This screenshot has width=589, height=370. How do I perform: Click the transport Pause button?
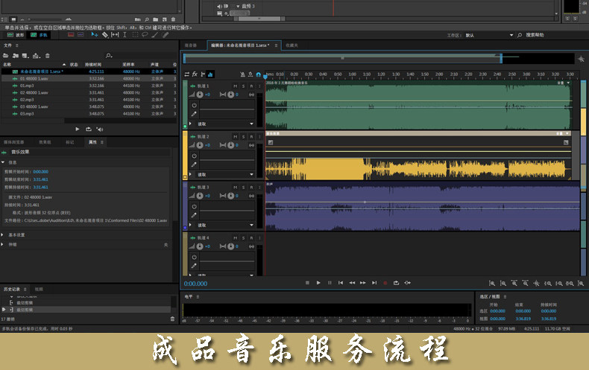click(x=330, y=283)
